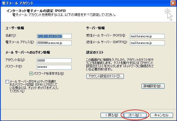Screen dimensions: 177x121
Task: Close the 電子メール アカウント dialog
Action: [173, 3]
